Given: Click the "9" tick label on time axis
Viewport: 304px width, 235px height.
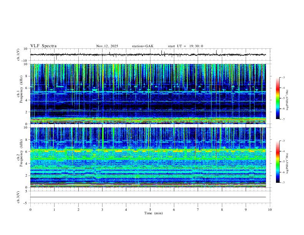Looking at the screenshot, I should pyautogui.click(x=246, y=210).
